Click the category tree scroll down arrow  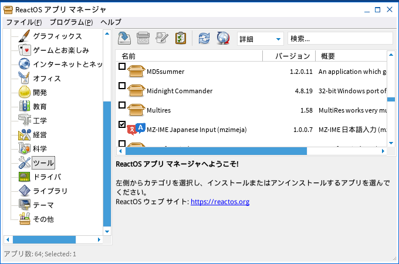tap(107, 232)
